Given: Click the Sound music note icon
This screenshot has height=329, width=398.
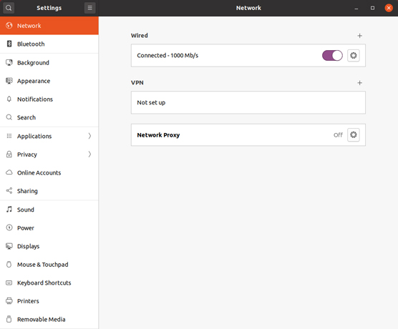Looking at the screenshot, I should [9, 210].
